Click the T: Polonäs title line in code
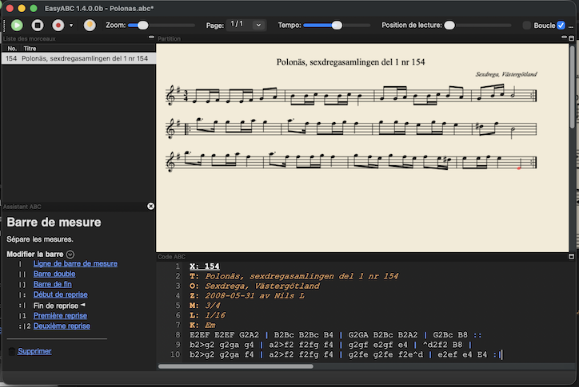Screen dimensions: 579x387 (x=294, y=276)
